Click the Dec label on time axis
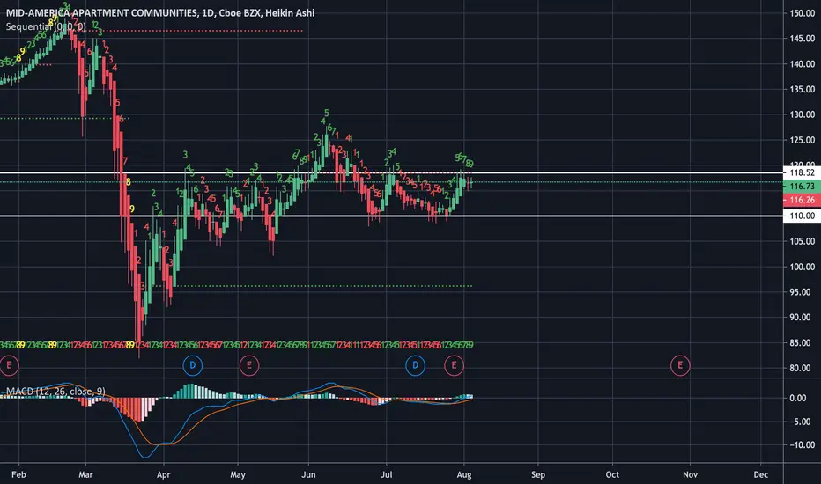 761,474
